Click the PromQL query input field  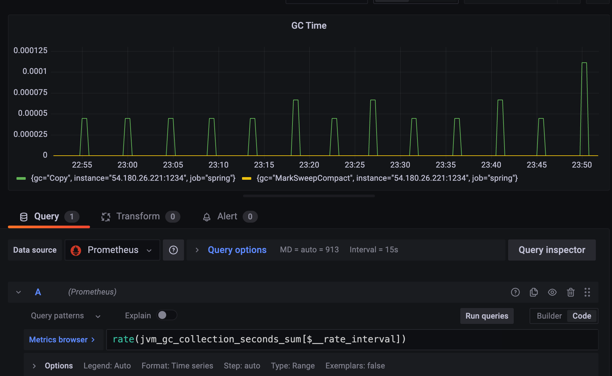click(x=352, y=340)
